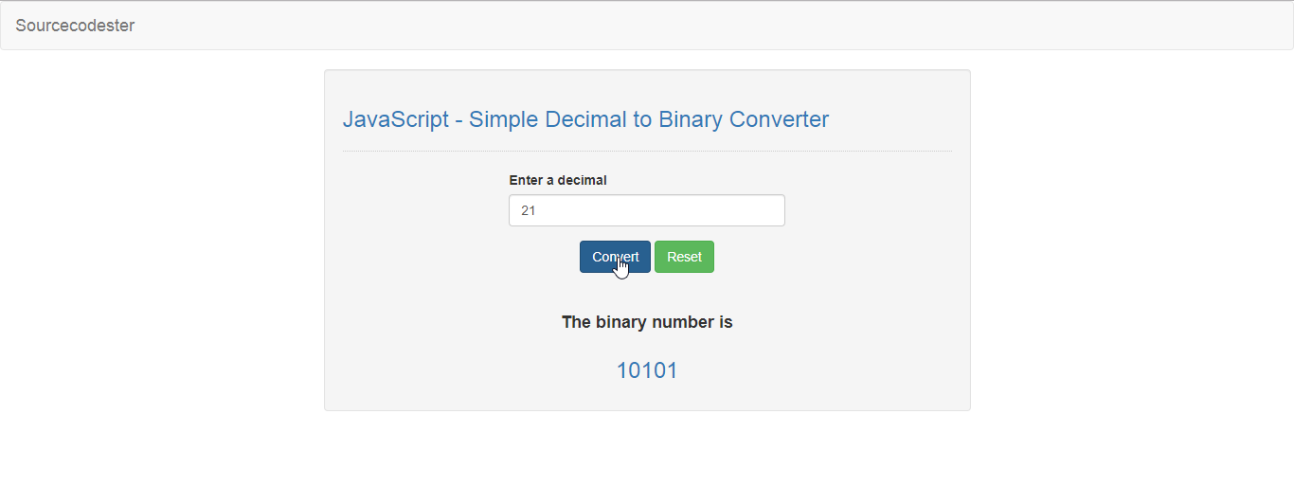Click blank gray panel area left of the input
Screen dimensions: 1294x504
coord(417,210)
